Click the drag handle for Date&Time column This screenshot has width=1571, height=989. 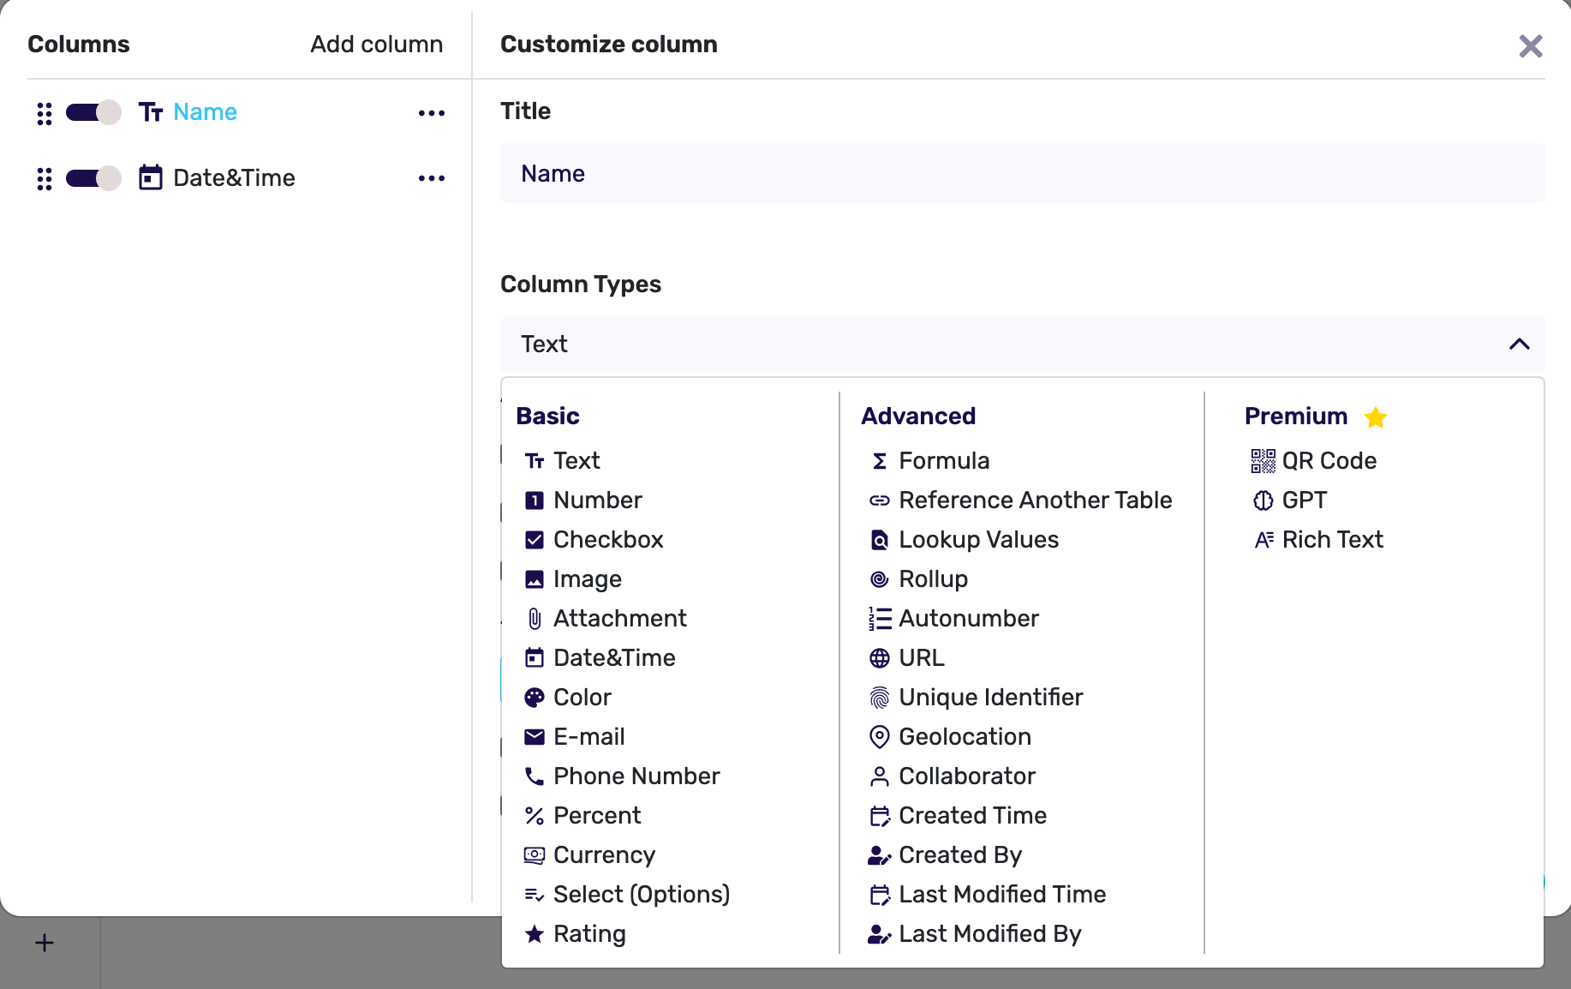click(x=45, y=178)
